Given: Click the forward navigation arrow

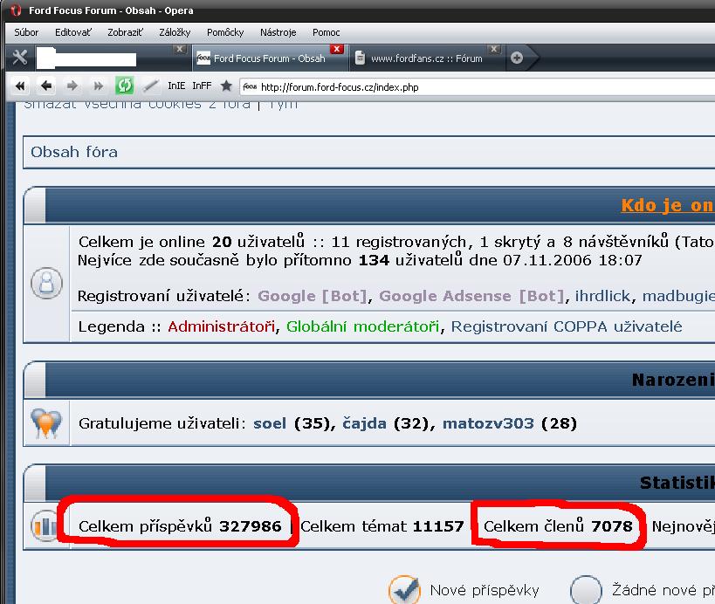Looking at the screenshot, I should tap(72, 86).
